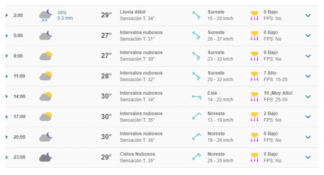Click the moon cloud icon at 20:00
This screenshot has width=324, height=175.
tap(46, 137)
